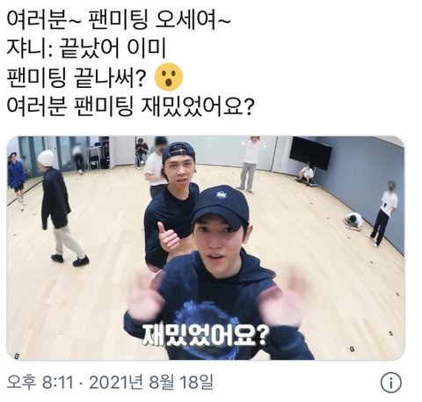
Task: Click the text line 쟈니: 끝났어 이미
Action: [x=86, y=49]
